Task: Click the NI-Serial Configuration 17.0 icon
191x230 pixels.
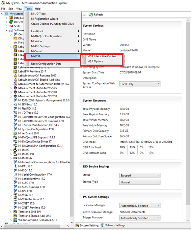Action: click(x=15, y=175)
